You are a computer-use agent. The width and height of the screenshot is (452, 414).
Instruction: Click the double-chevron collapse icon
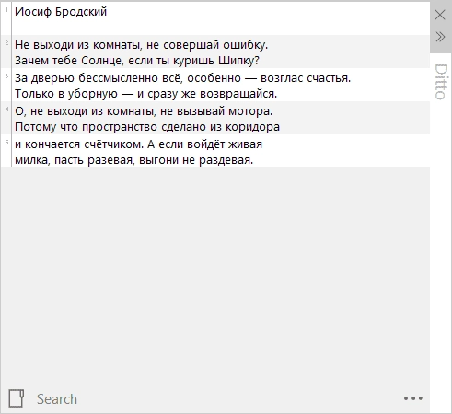coord(440,37)
